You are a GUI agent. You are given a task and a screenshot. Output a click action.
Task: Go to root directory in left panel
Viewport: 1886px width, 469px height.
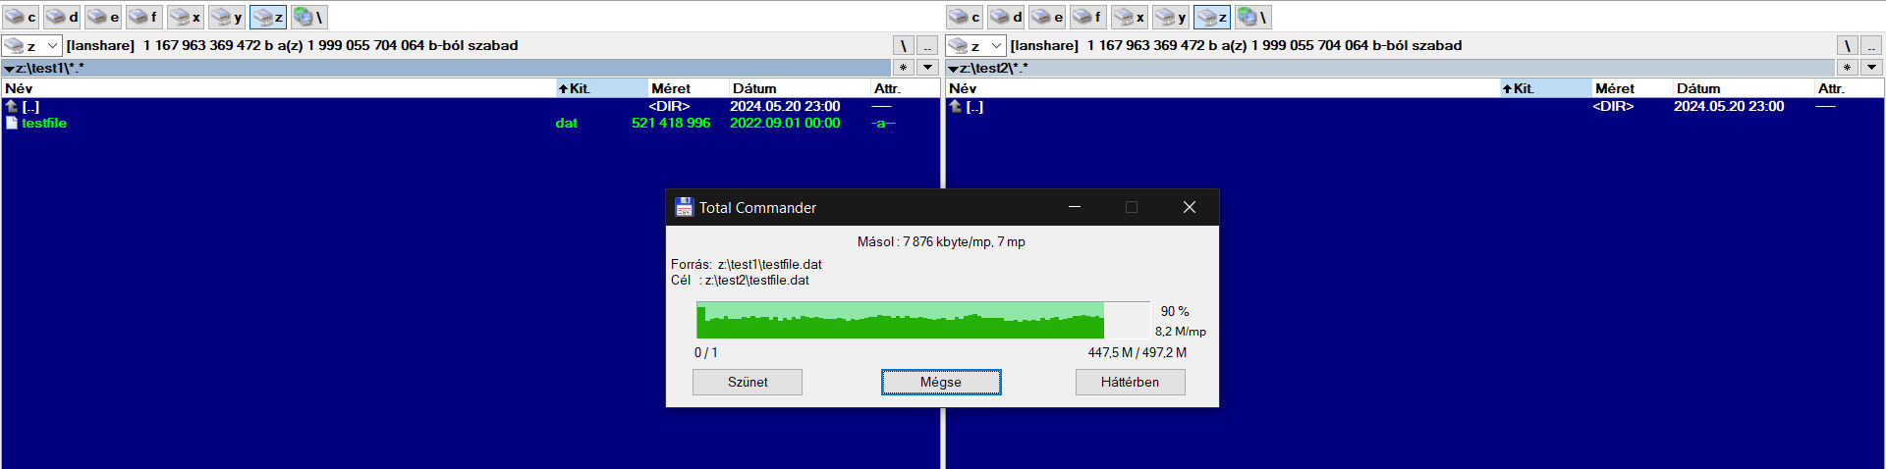[904, 45]
